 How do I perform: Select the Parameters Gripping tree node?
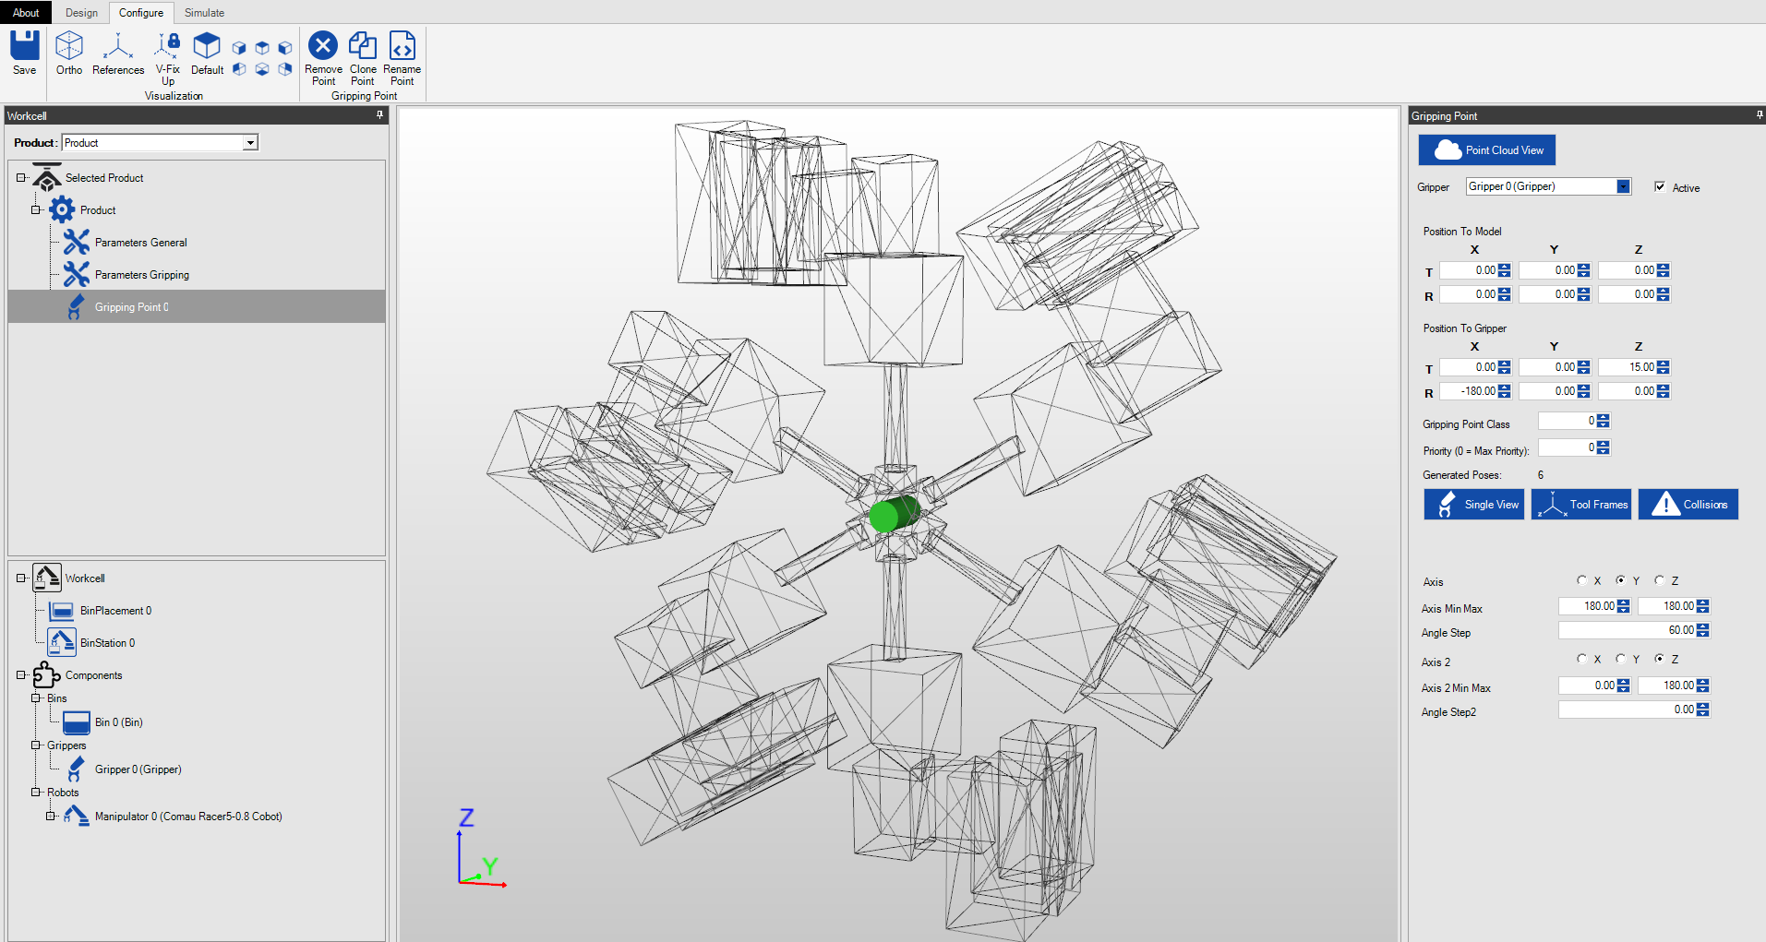click(x=141, y=275)
